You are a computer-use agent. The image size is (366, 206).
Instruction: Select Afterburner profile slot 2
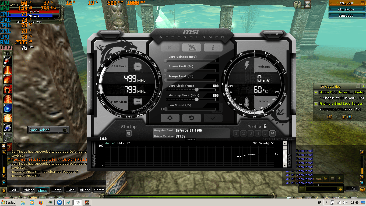243,133
